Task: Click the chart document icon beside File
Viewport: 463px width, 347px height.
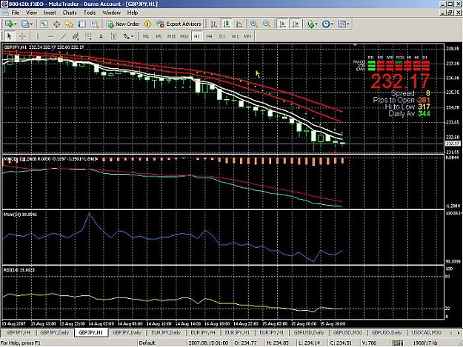Action: (x=5, y=13)
